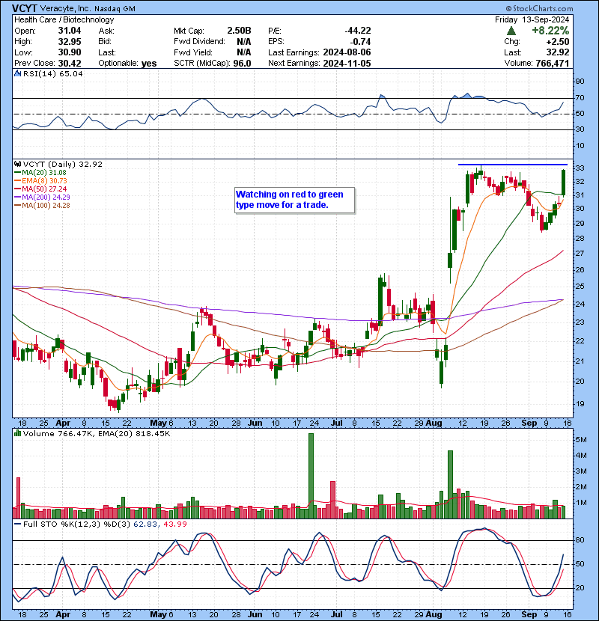Click the green up-arrow change icon
The image size is (599, 621).
[x=511, y=31]
